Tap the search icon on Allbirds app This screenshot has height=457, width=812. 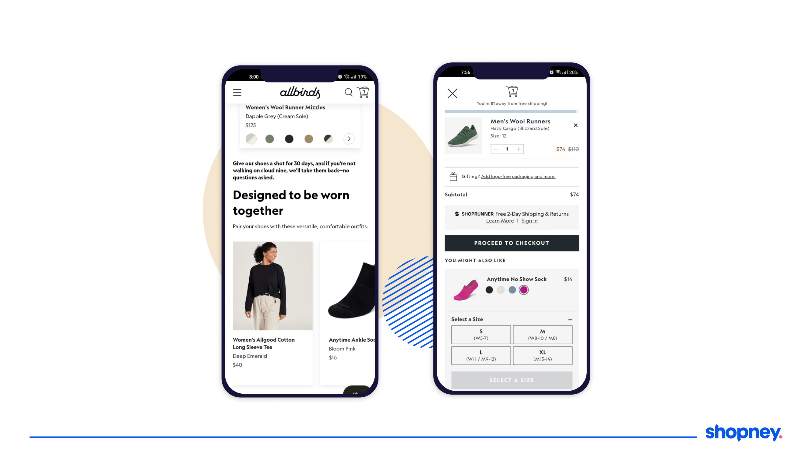348,92
